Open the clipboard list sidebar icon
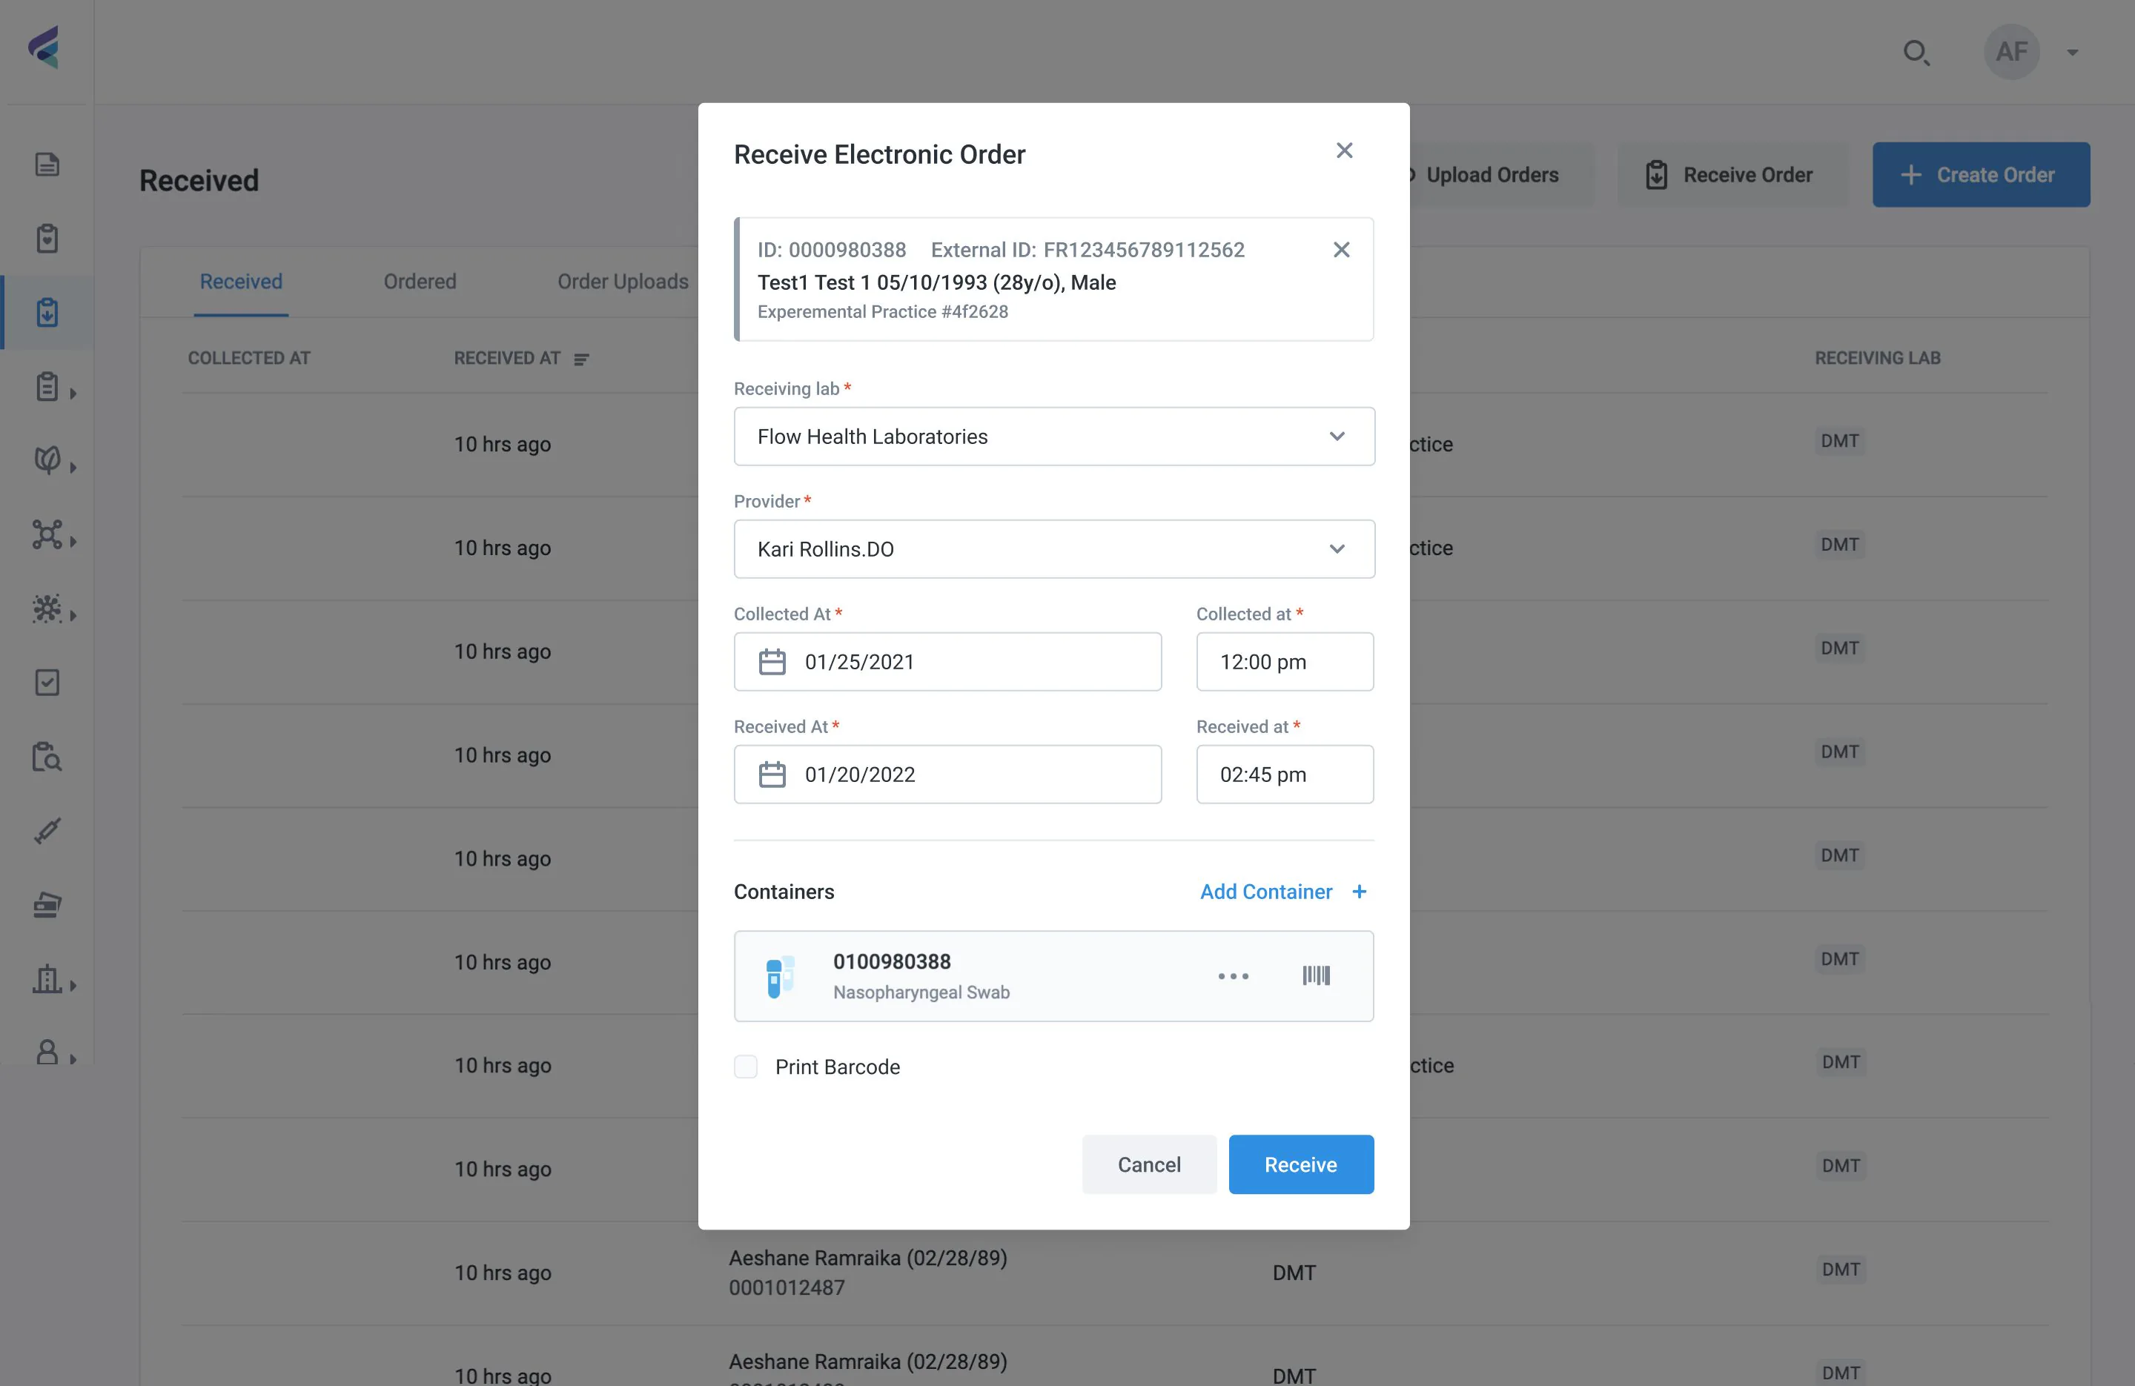 click(47, 387)
